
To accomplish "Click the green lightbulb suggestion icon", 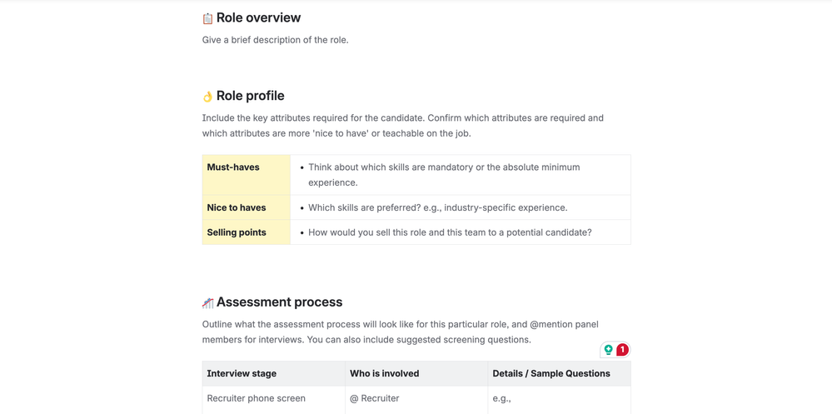I will pyautogui.click(x=609, y=350).
